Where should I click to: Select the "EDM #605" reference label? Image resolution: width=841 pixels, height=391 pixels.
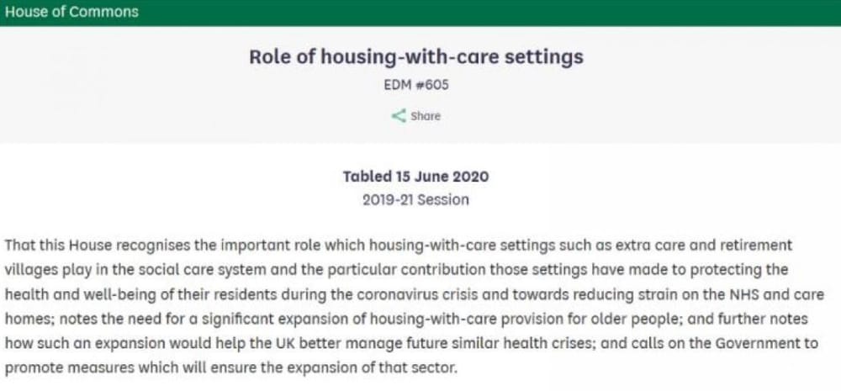[415, 85]
